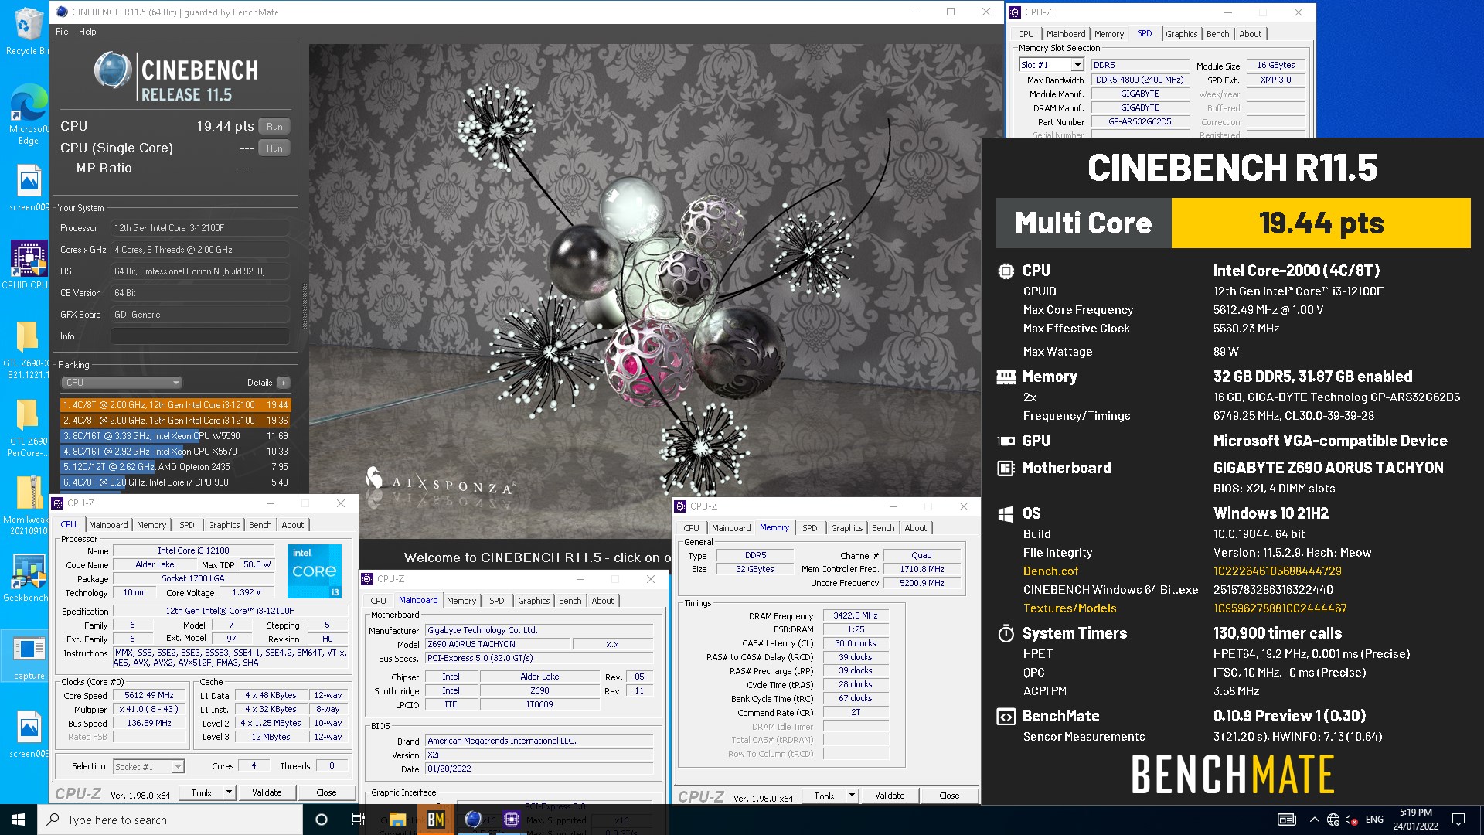Select the capture icon on the desktop
Viewport: 1484px width, 835px height.
click(x=29, y=657)
